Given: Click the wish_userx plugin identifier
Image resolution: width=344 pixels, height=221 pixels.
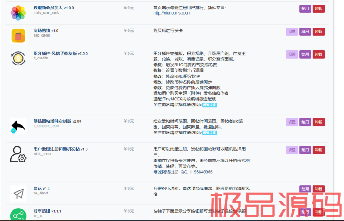Looking at the screenshot, I should [42, 154].
